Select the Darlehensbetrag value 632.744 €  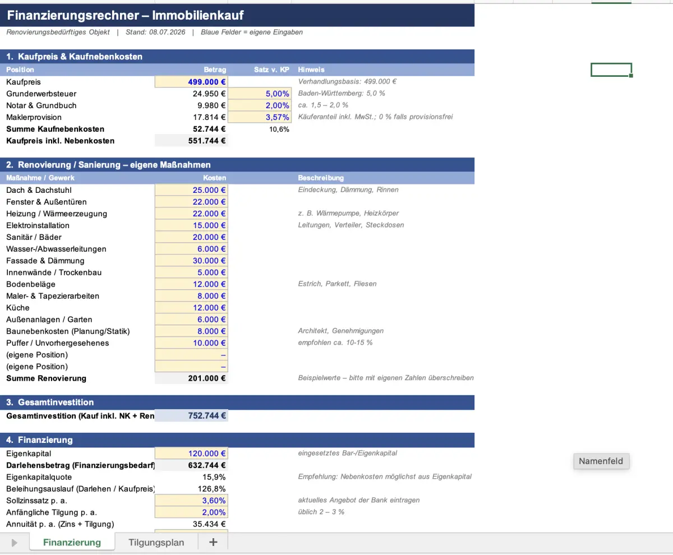(x=191, y=465)
